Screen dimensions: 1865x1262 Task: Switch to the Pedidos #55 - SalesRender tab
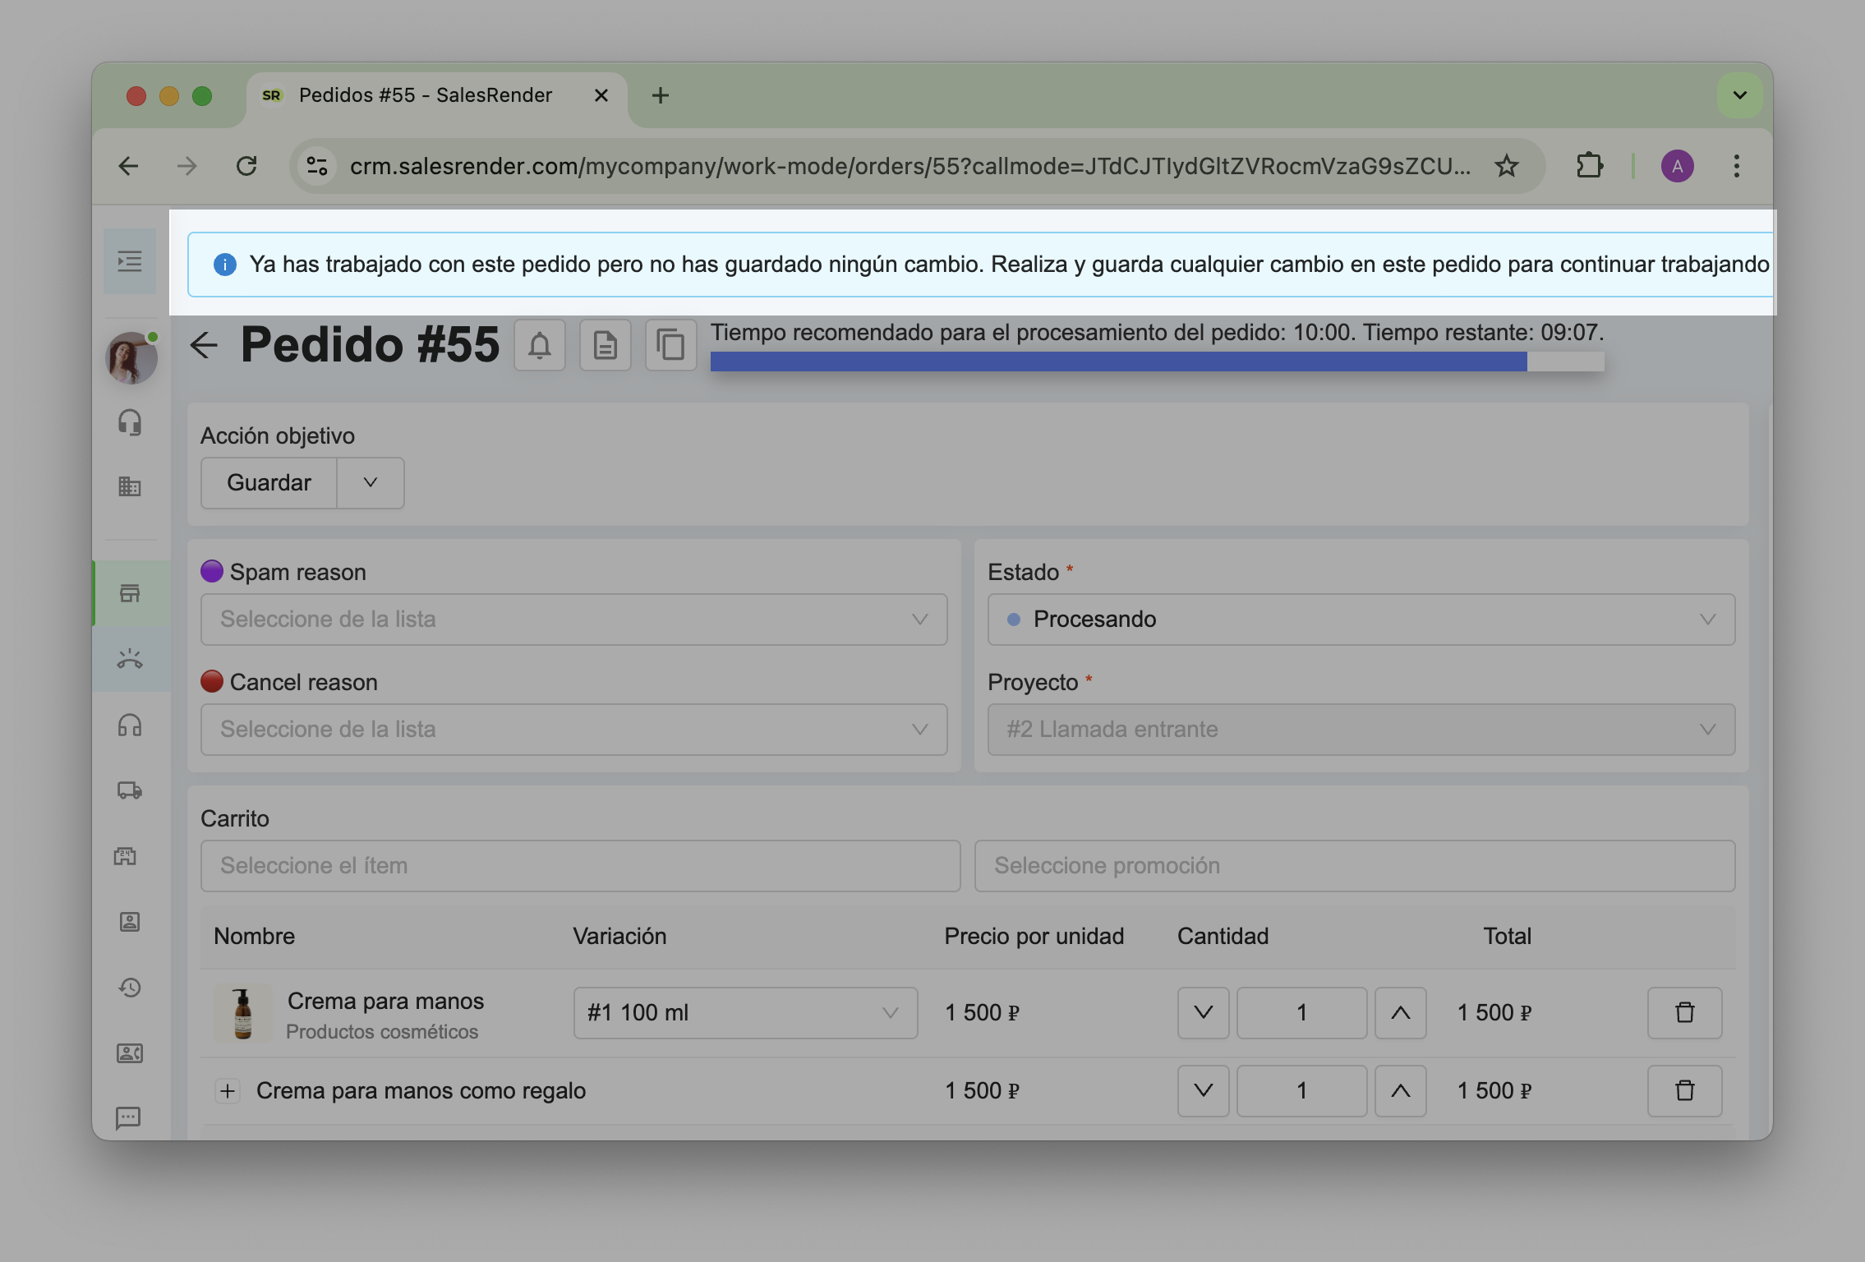[x=425, y=95]
